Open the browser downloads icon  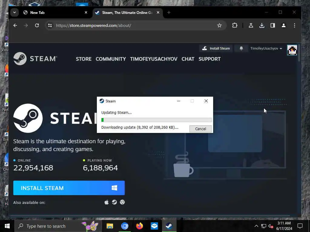pyautogui.click(x=262, y=25)
